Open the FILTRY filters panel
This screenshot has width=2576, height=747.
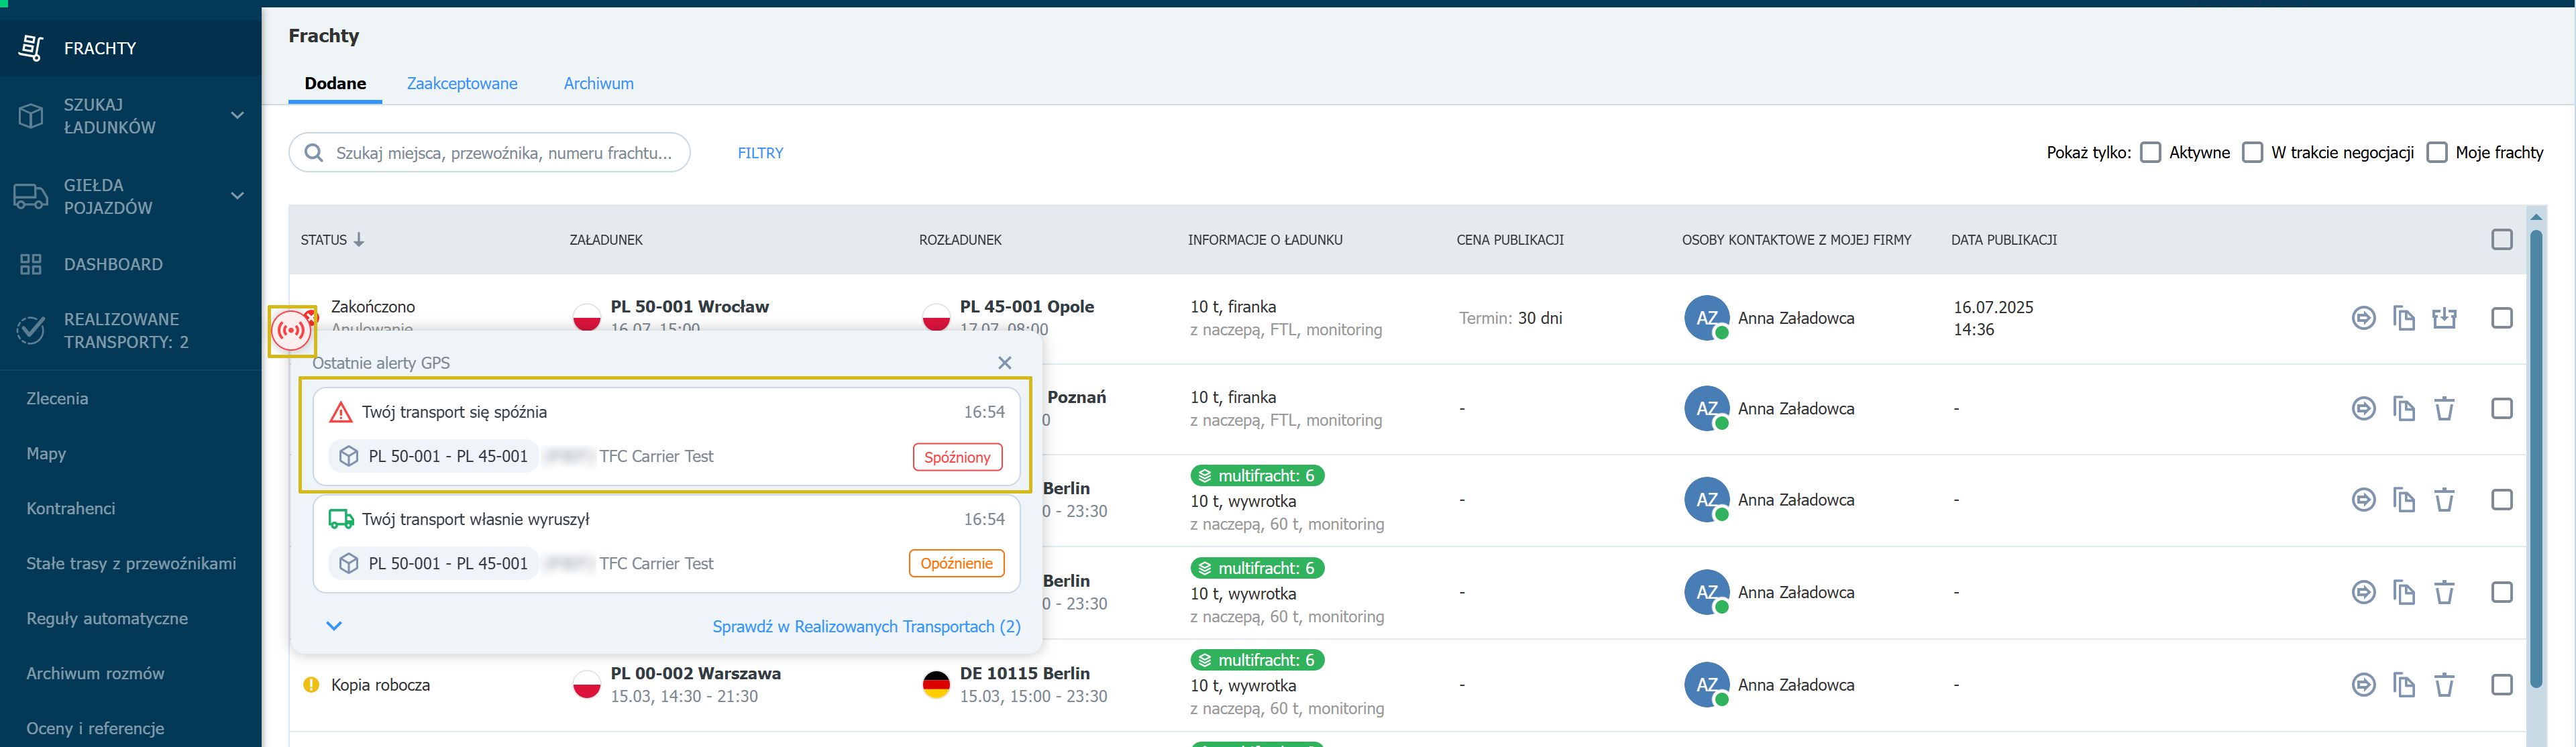click(x=760, y=153)
